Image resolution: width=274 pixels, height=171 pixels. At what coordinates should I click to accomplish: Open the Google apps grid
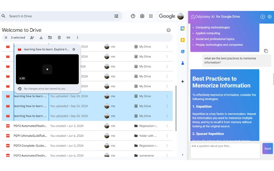151,16
